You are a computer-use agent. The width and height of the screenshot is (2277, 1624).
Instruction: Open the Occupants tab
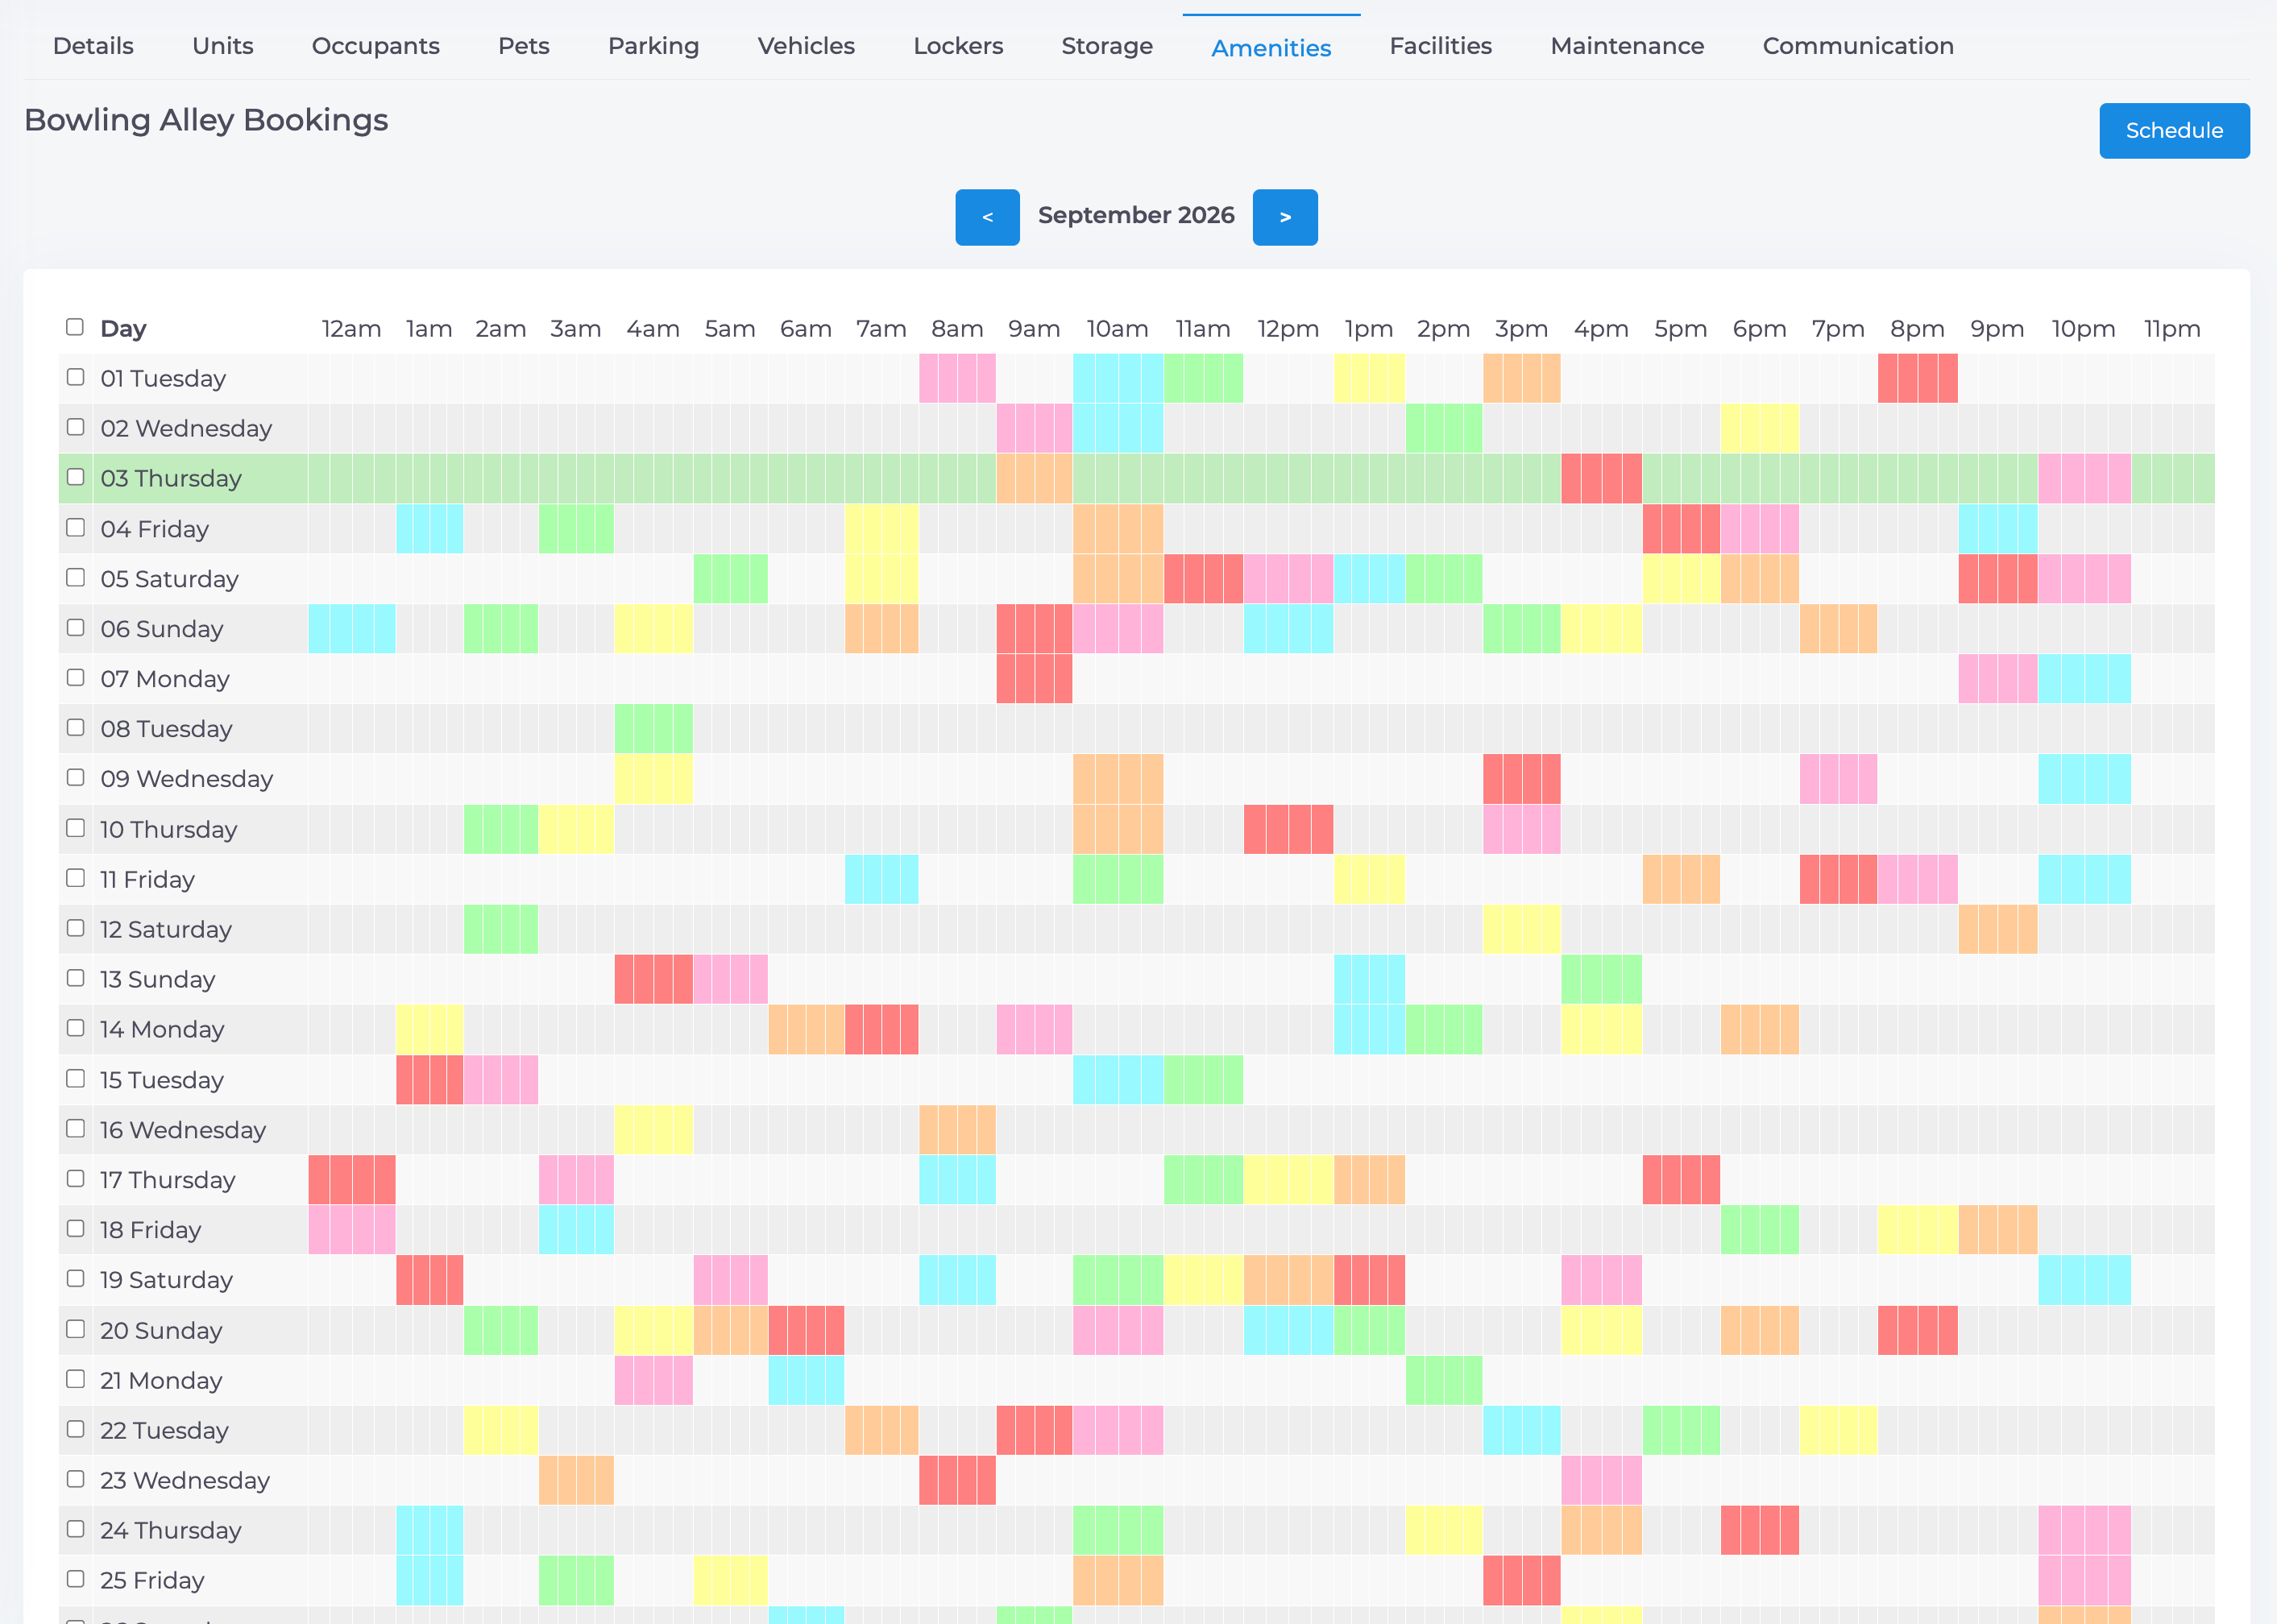376,46
